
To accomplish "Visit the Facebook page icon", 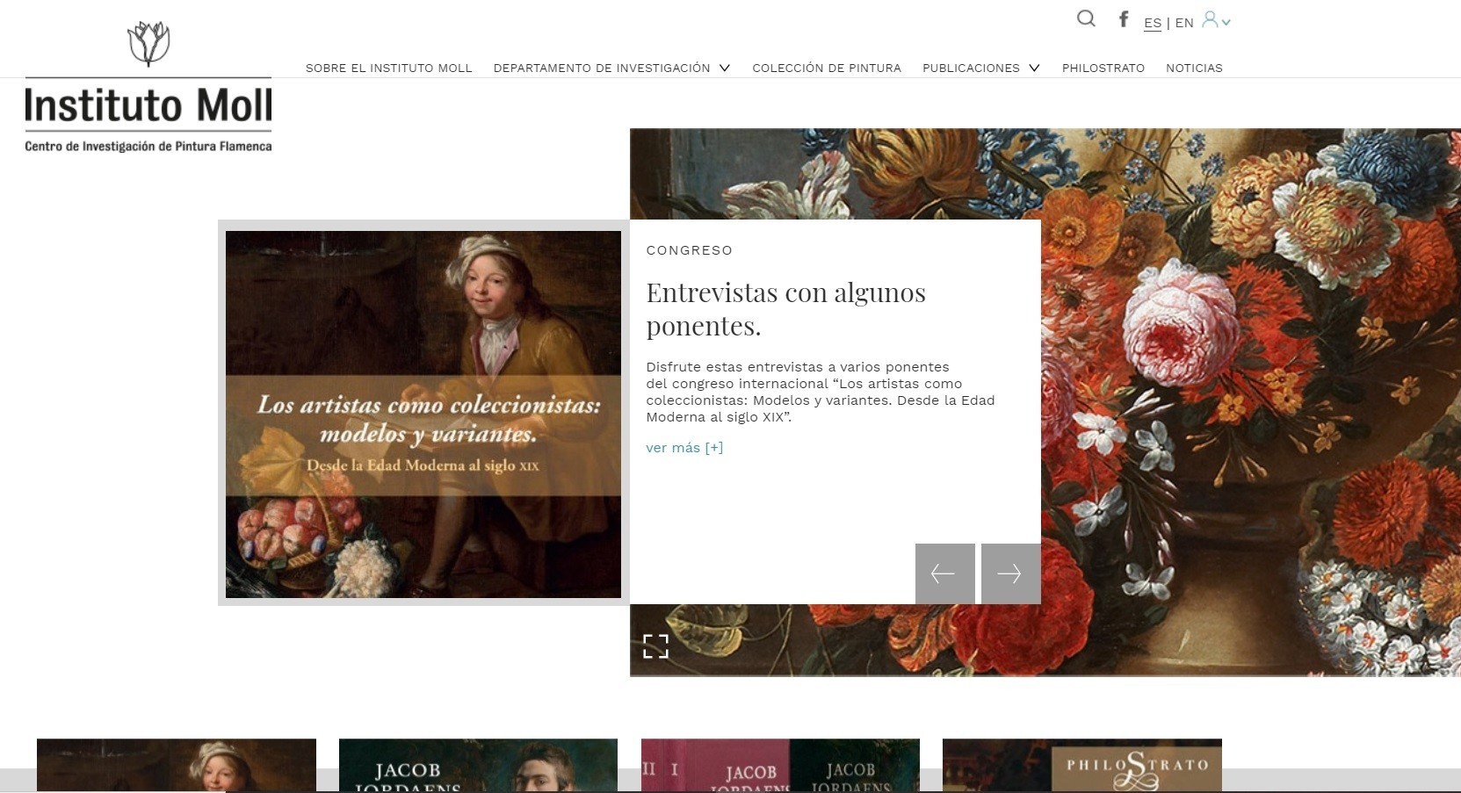I will point(1124,18).
